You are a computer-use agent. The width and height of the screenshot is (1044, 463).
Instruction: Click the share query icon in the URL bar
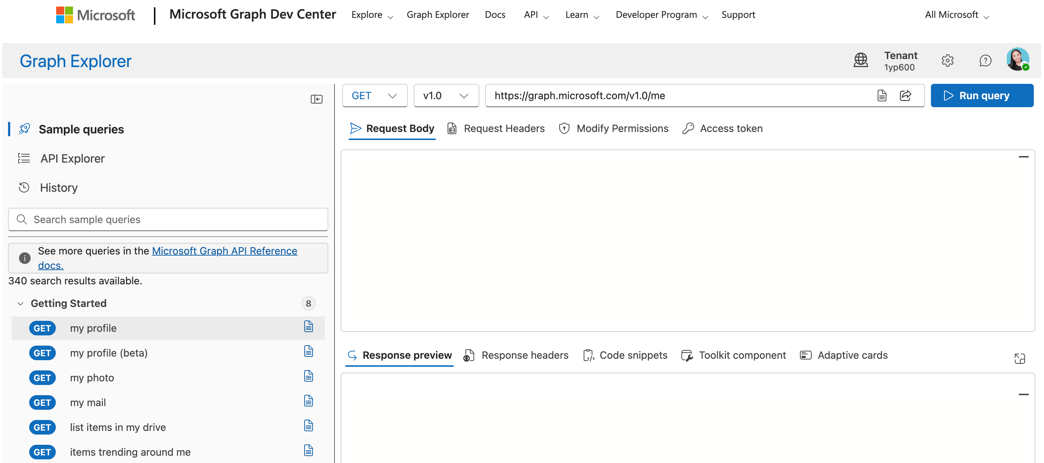[905, 96]
